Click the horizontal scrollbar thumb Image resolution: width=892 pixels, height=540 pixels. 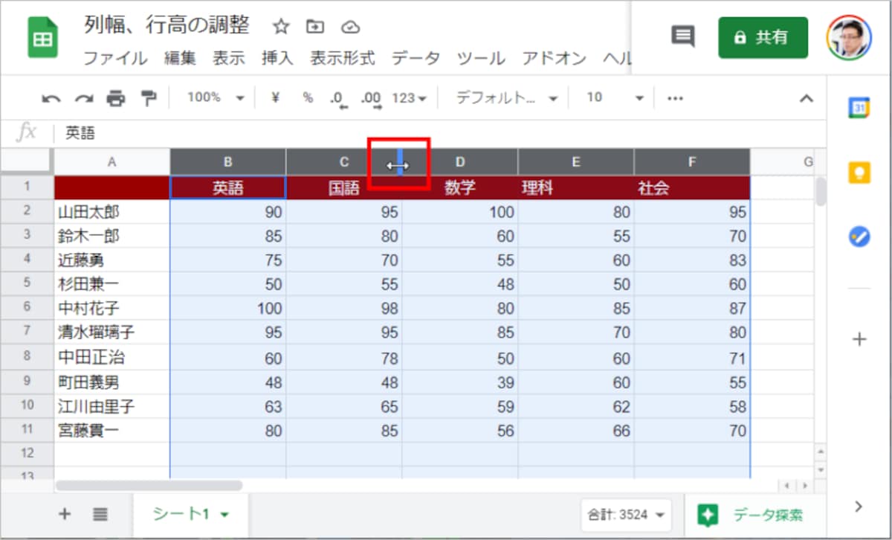point(149,486)
